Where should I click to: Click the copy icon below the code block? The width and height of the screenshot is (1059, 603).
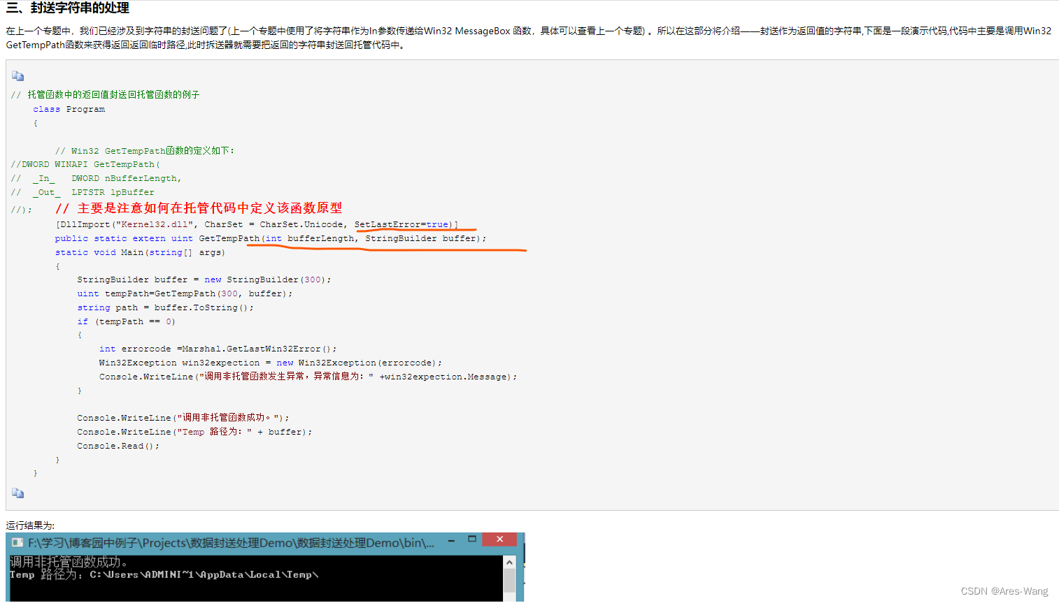(x=17, y=493)
